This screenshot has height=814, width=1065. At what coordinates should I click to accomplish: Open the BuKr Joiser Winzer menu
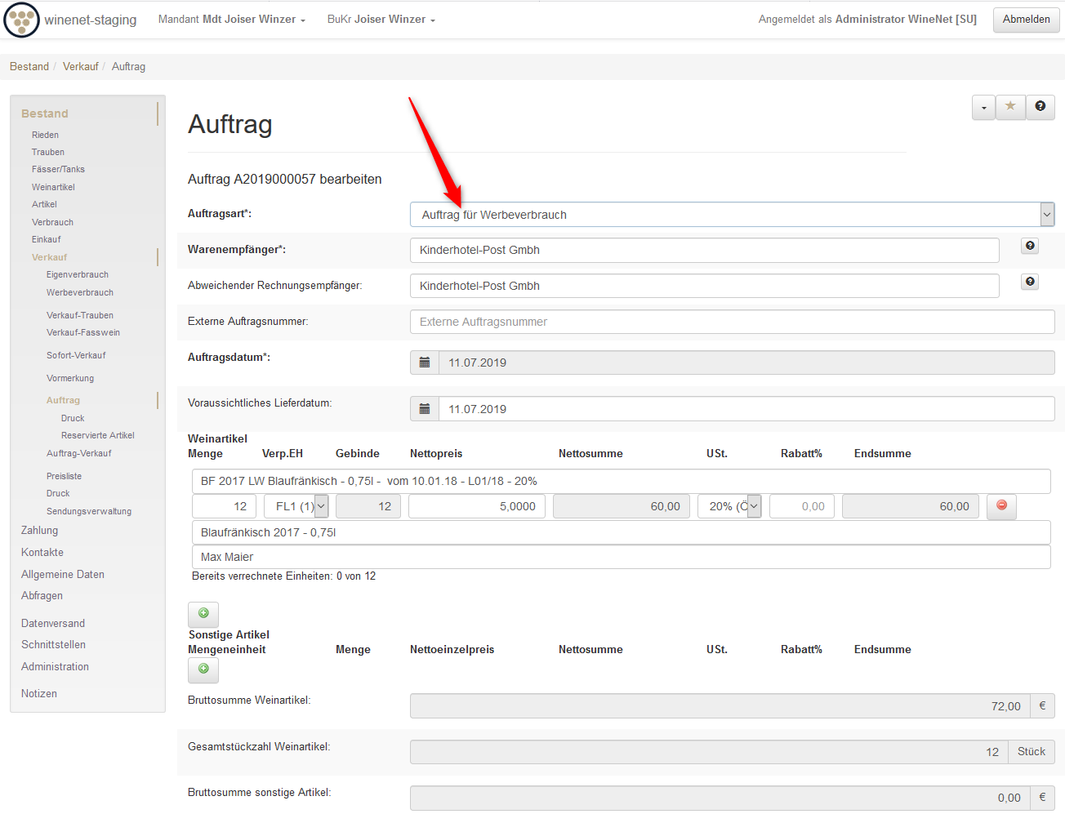tap(381, 20)
